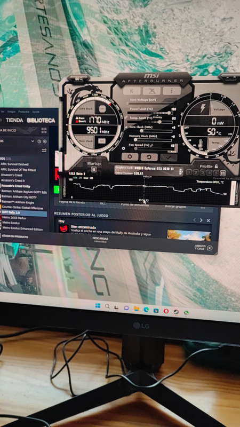The height and width of the screenshot is (427, 240).
Task: Go to next post-game summary with right chevron
Action: point(201,220)
